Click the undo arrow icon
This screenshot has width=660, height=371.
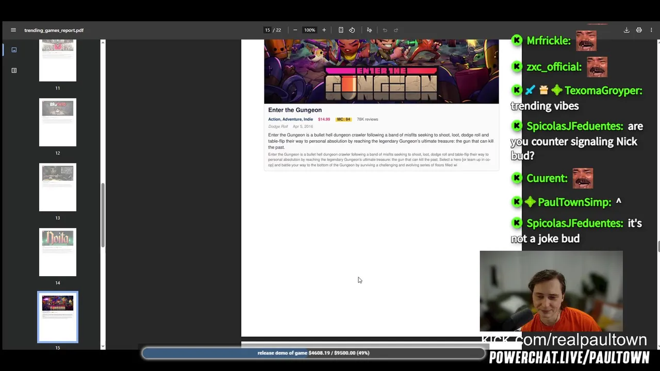(x=385, y=30)
